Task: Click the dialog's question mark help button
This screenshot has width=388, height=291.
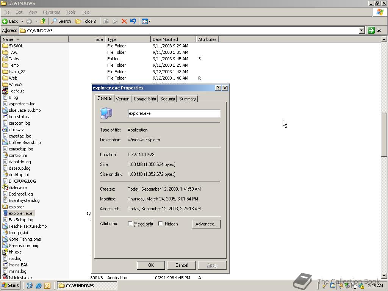Action: click(218, 88)
